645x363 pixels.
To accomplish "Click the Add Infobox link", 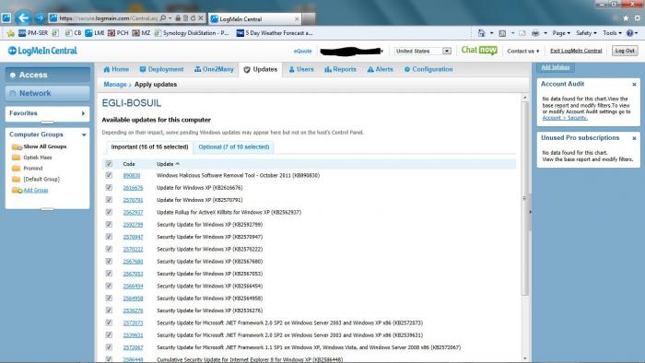I will tap(556, 67).
